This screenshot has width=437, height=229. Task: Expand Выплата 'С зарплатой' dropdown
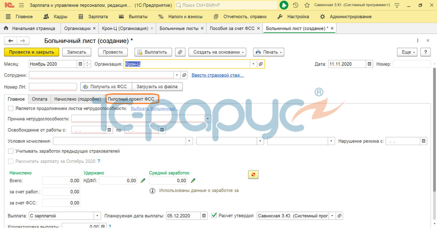click(x=97, y=216)
